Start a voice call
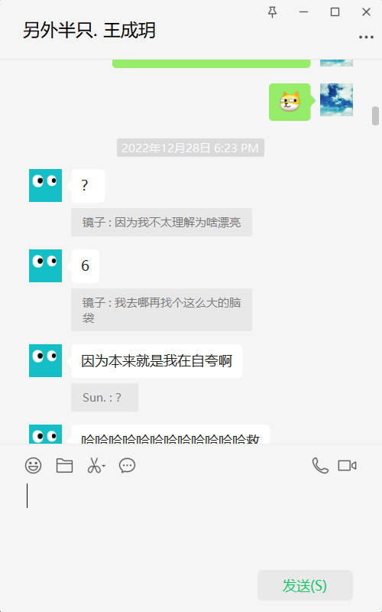 320,465
